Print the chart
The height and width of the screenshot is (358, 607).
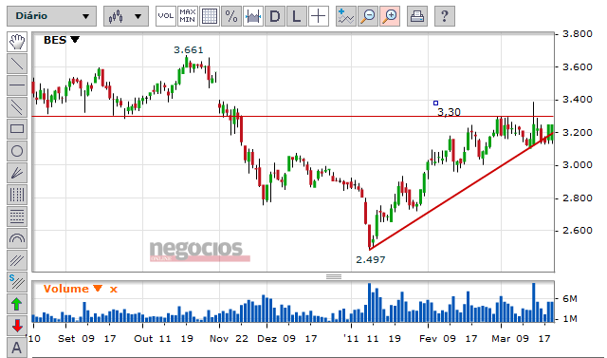pyautogui.click(x=417, y=16)
